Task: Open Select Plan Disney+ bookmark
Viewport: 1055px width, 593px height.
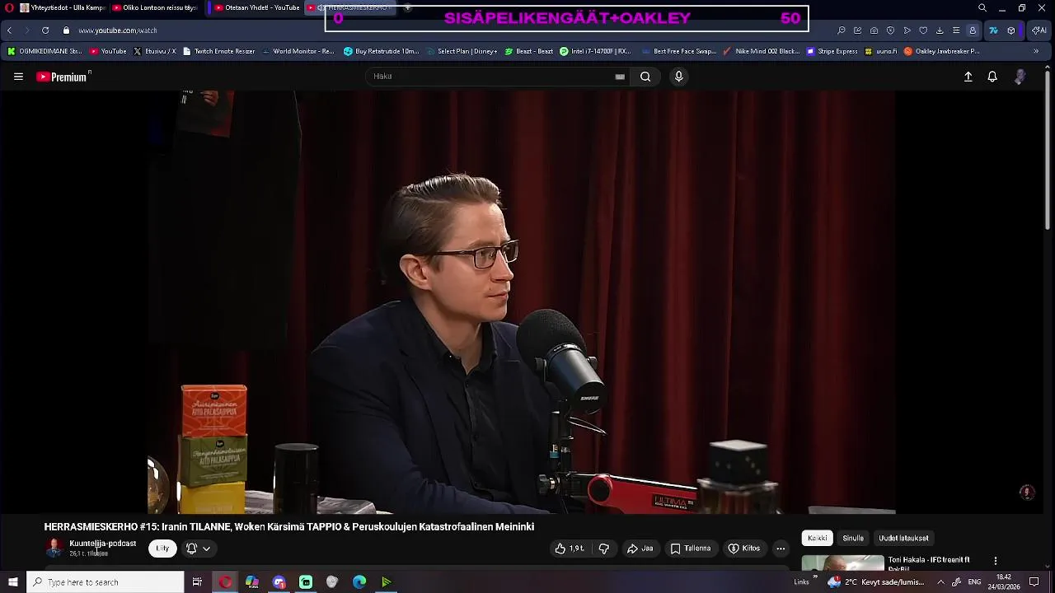Action: coord(462,51)
